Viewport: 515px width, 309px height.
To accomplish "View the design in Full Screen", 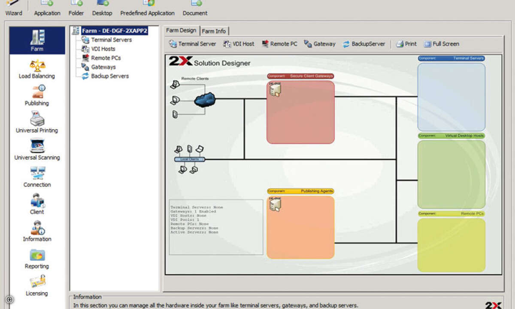I will [442, 44].
